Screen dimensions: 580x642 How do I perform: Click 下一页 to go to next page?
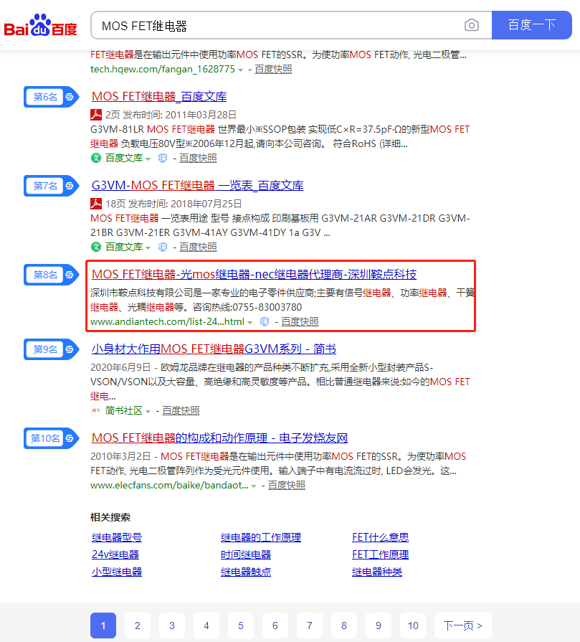(463, 626)
